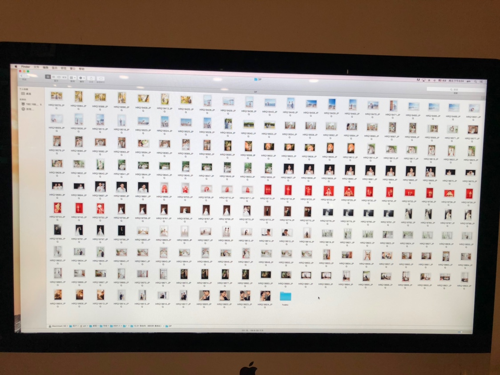
Task: Click the Edit Tags toolbar button
Action: 101,78
